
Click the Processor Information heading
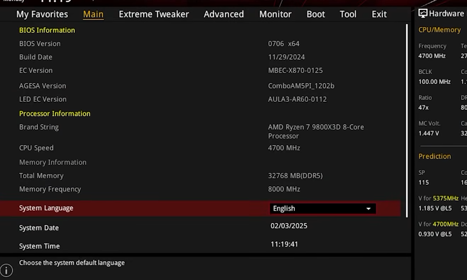[x=55, y=114]
